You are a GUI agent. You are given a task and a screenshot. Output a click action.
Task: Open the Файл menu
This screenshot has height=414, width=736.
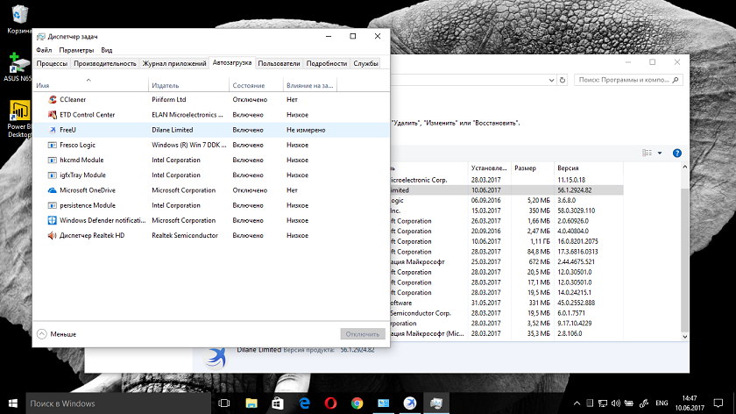[44, 50]
